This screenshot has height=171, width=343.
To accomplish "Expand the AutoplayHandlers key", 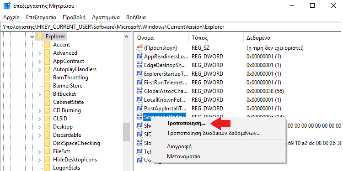I will (40, 70).
